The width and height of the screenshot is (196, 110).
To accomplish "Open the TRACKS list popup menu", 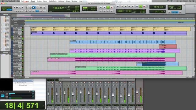I will pyautogui.click(x=10, y=15).
